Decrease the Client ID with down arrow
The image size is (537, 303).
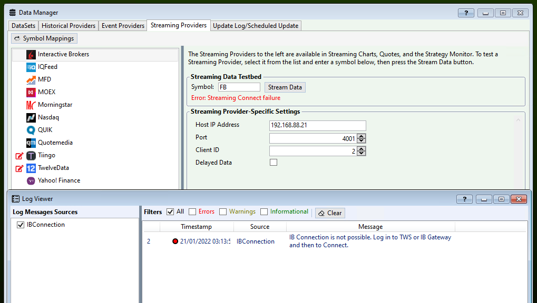[x=362, y=153]
